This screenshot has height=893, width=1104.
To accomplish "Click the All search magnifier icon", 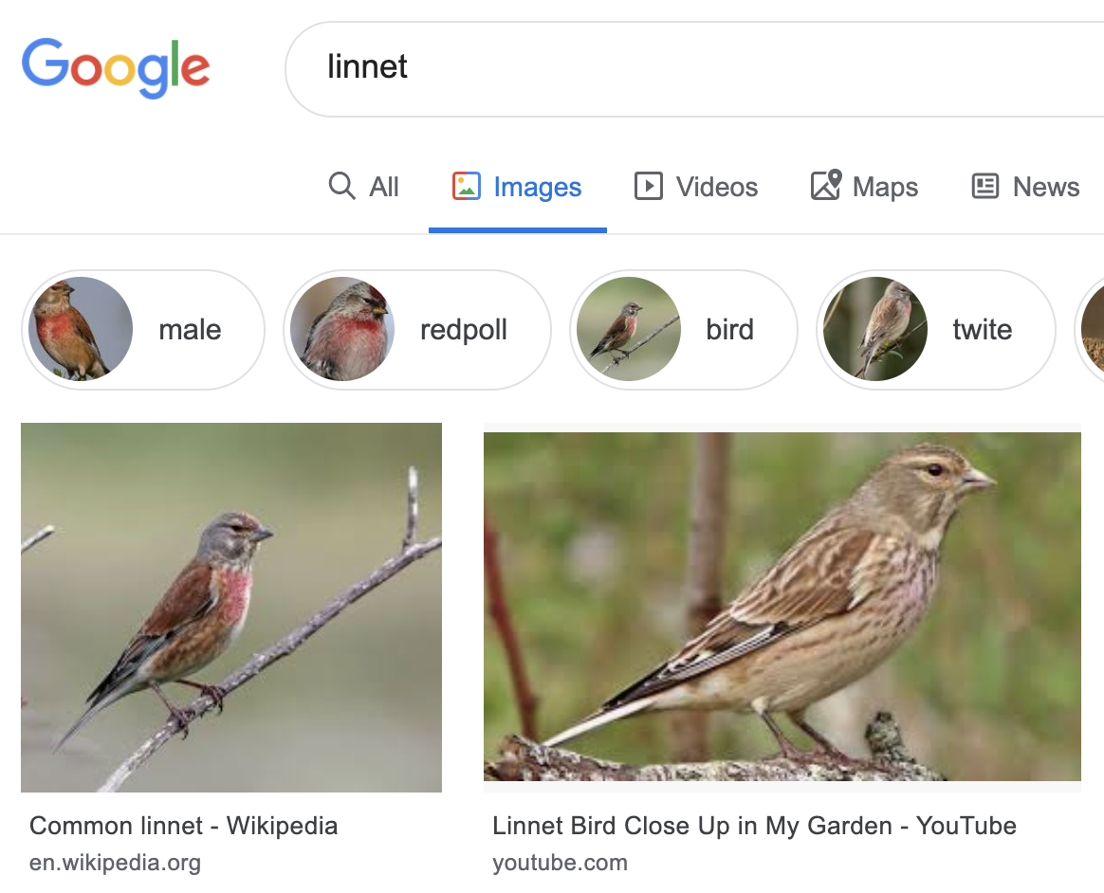I will pyautogui.click(x=341, y=185).
